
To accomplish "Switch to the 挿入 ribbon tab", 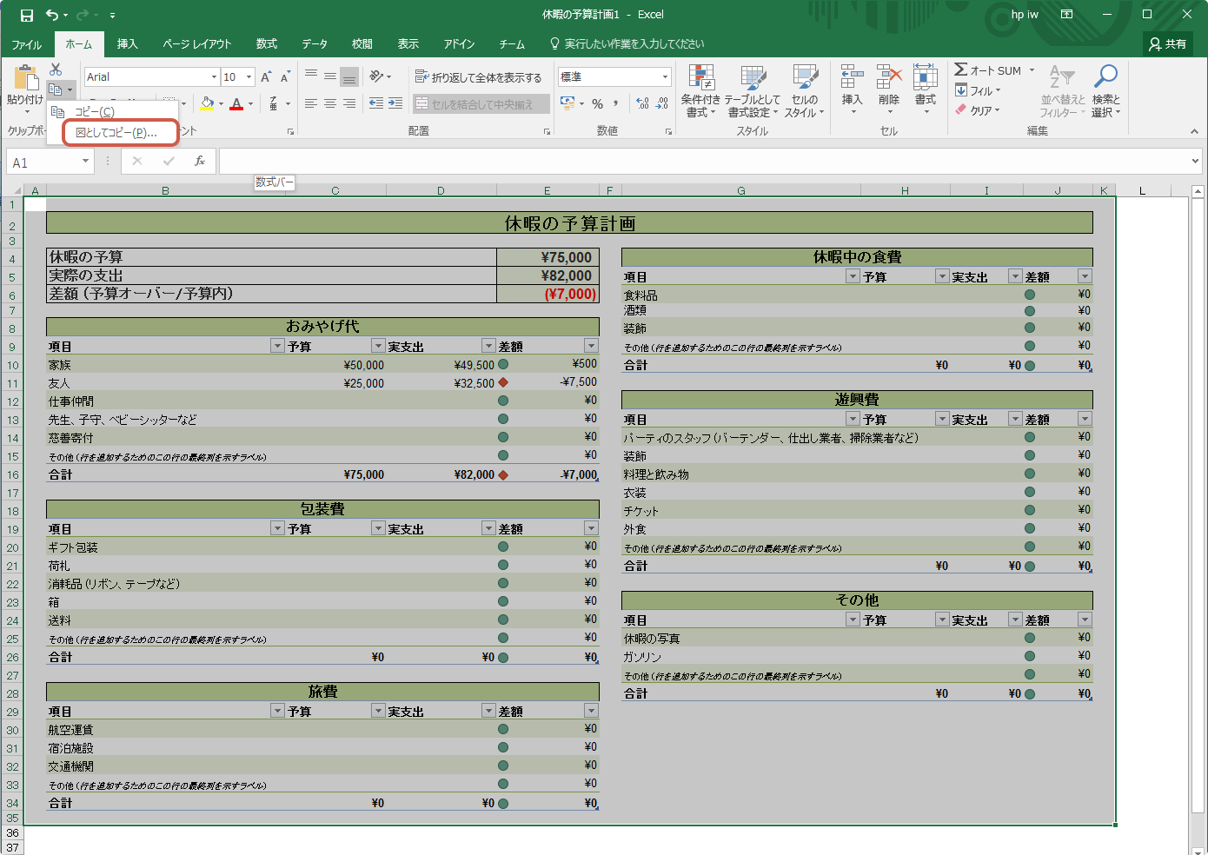I will [x=128, y=44].
